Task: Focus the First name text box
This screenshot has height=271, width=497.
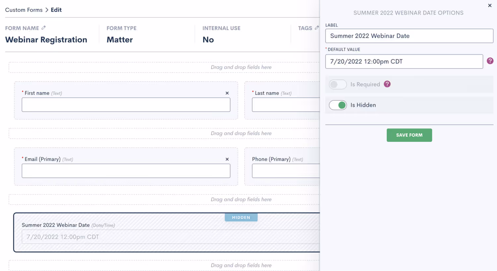Action: tap(126, 105)
